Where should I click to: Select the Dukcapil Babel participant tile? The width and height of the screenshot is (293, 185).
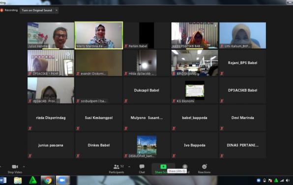146,91
